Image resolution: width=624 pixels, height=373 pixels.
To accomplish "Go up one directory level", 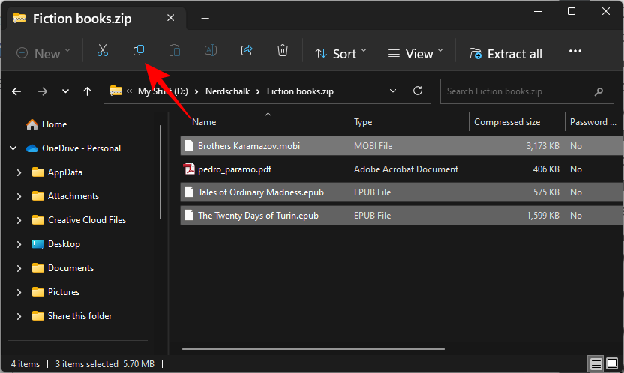I will (88, 91).
